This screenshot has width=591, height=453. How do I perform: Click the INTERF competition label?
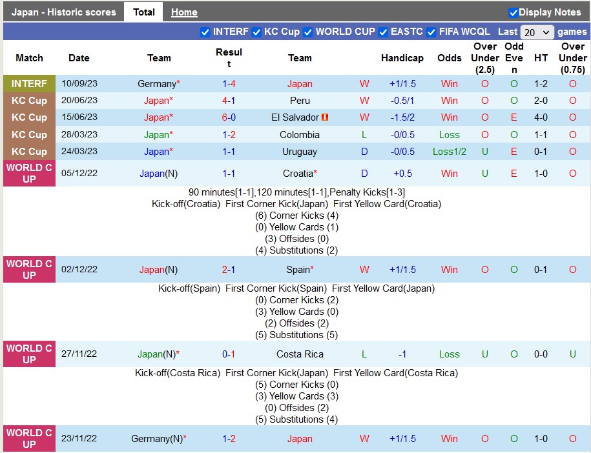pos(29,84)
